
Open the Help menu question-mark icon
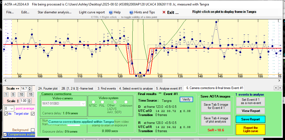tap(111, 12)
